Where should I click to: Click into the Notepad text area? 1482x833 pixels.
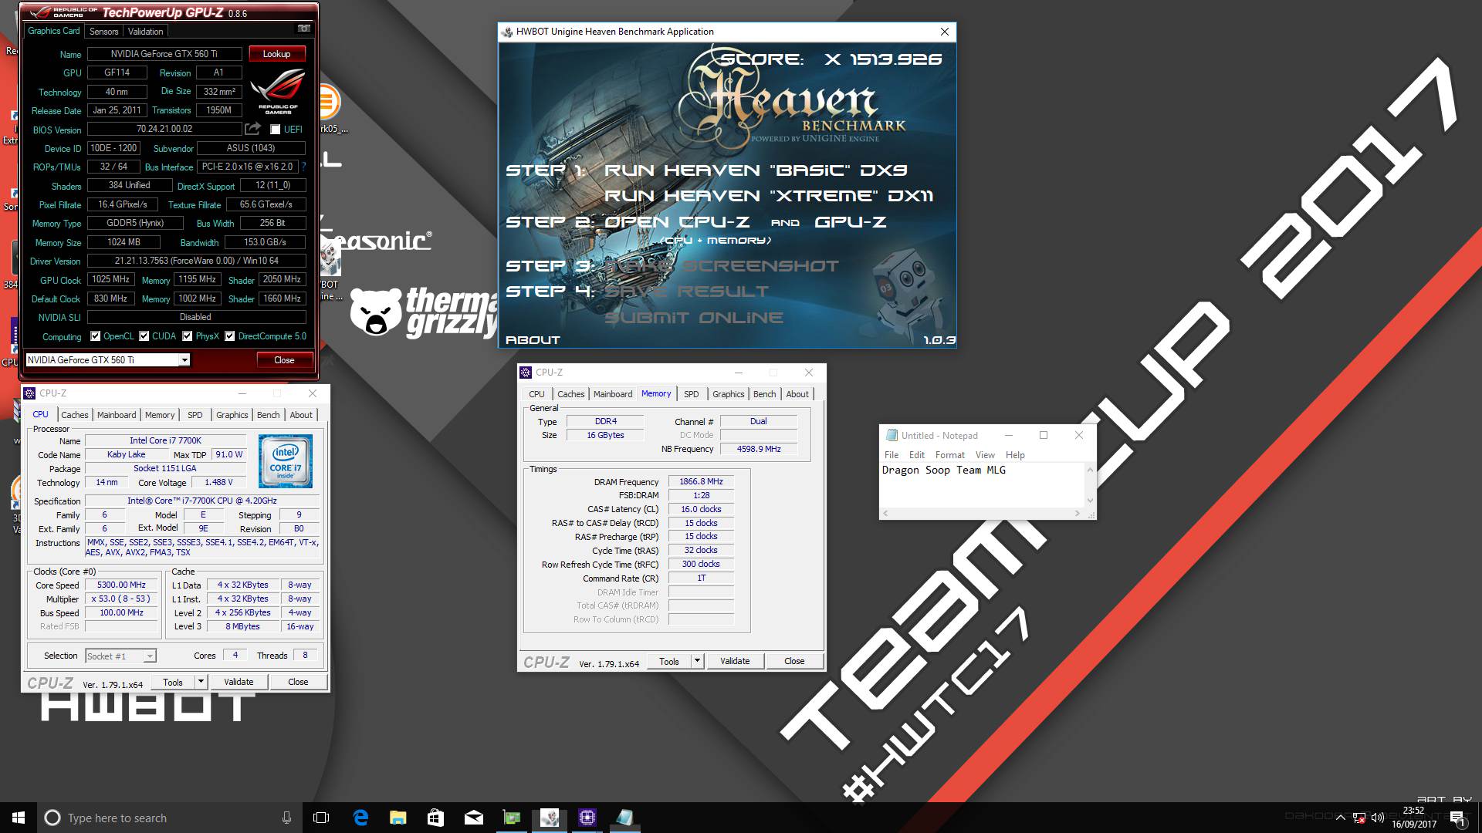point(982,484)
